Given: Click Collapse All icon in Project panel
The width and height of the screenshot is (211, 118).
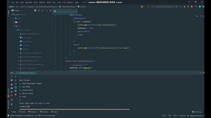Looking at the screenshot, I should (43, 10).
